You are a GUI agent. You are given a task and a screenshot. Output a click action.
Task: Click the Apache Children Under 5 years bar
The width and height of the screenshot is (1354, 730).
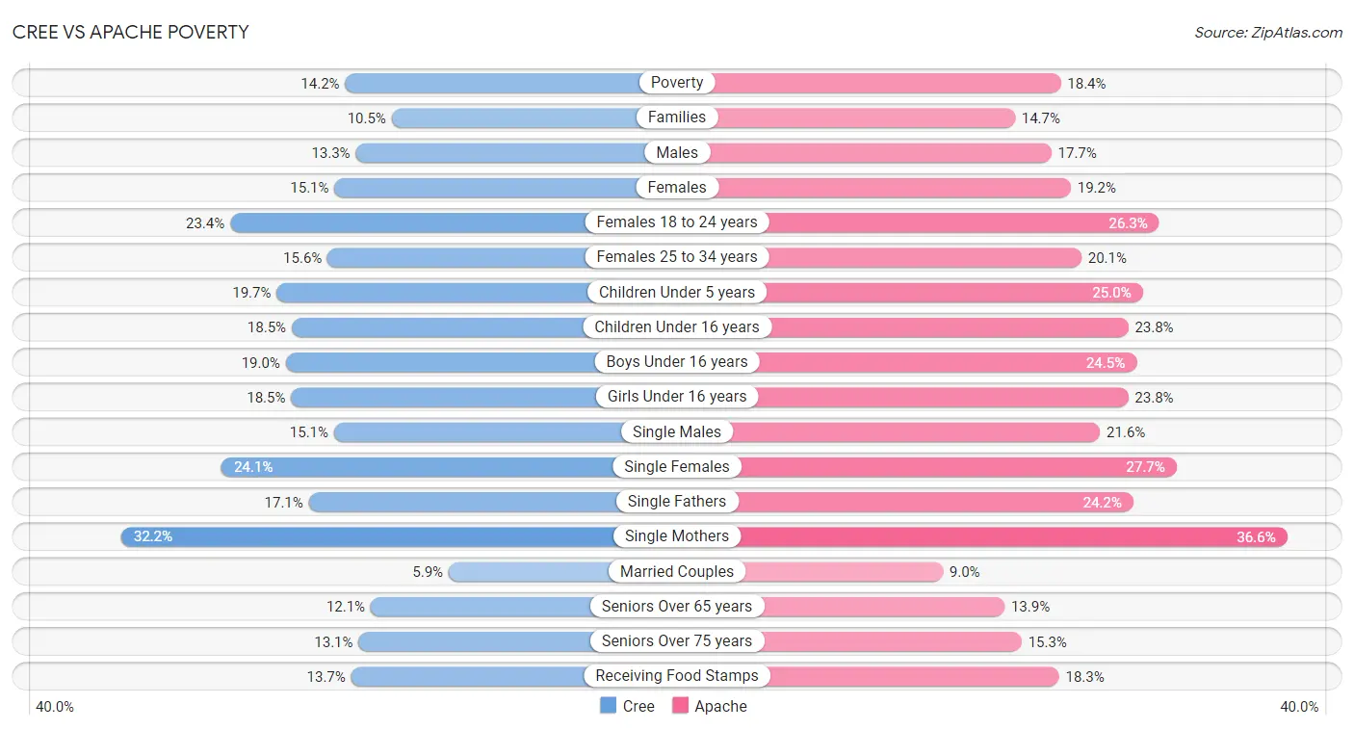[x=910, y=292]
